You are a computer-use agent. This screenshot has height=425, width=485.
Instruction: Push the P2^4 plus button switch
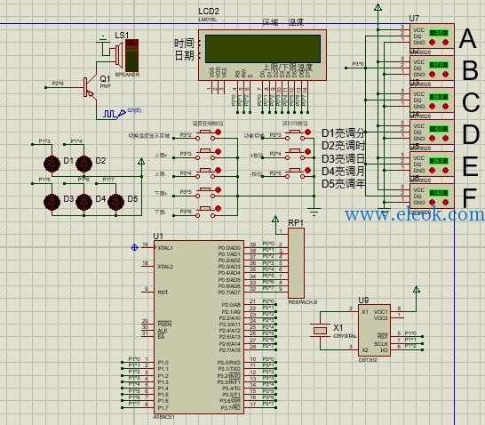click(295, 154)
